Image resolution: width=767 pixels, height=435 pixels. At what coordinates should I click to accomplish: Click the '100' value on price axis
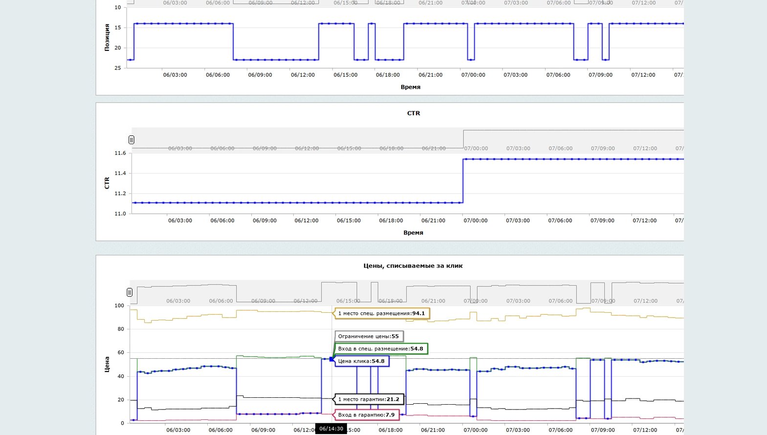tap(119, 305)
